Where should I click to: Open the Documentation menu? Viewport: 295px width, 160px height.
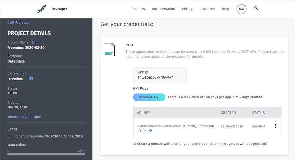click(x=163, y=9)
